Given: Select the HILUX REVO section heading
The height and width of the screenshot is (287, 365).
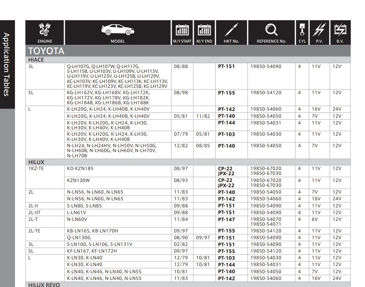Looking at the screenshot, I should (x=44, y=285).
